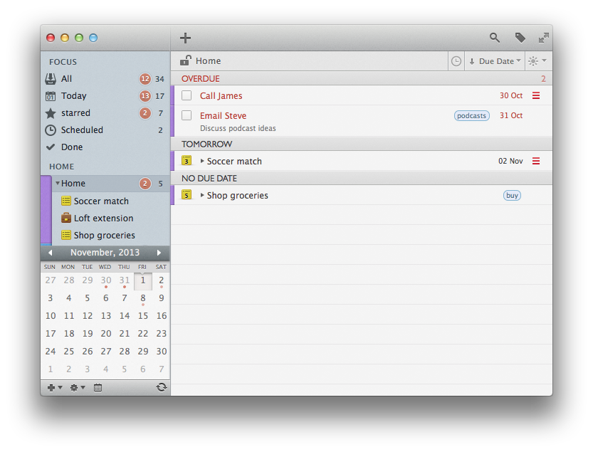This screenshot has height=452, width=593.
Task: Click the buy tag on Shop groceries
Action: click(512, 195)
